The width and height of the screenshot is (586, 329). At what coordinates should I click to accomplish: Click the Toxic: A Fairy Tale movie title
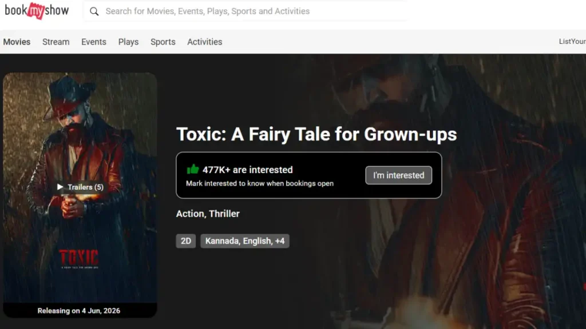point(316,134)
